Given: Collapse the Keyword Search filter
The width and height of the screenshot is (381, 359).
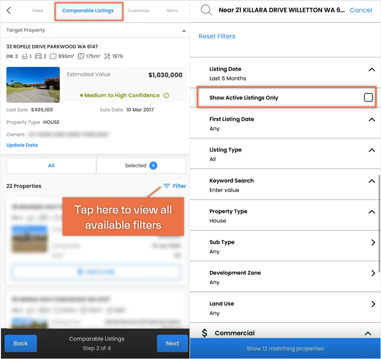Looking at the screenshot, I should [371, 181].
